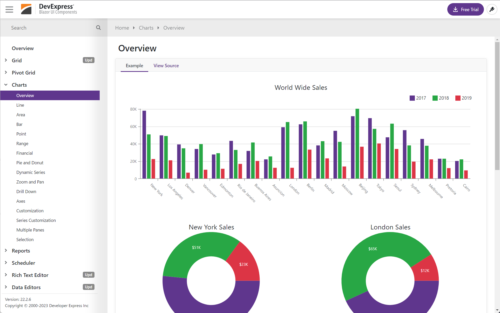The width and height of the screenshot is (500, 313).
Task: Click the theme switcher brush icon
Action: coord(492,9)
